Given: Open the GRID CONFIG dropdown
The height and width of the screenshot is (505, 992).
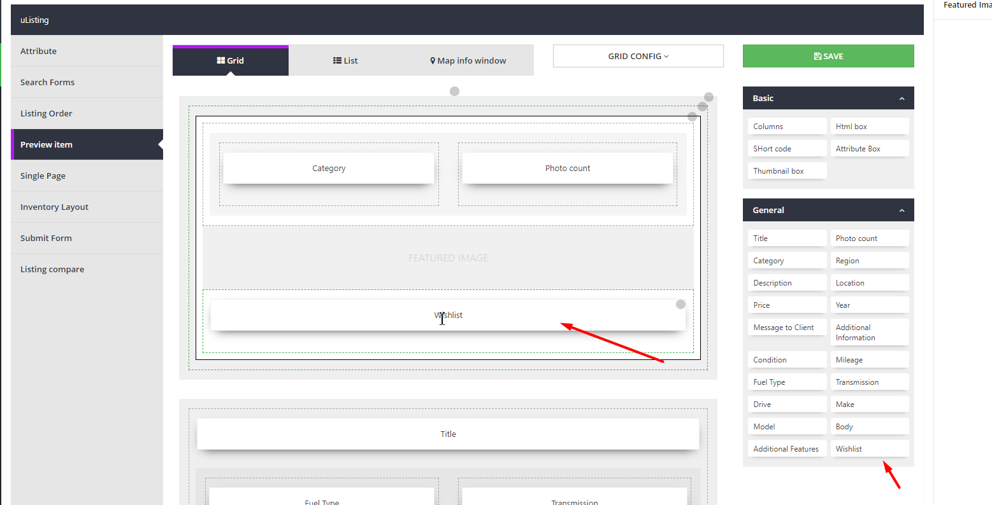Looking at the screenshot, I should tap(638, 57).
